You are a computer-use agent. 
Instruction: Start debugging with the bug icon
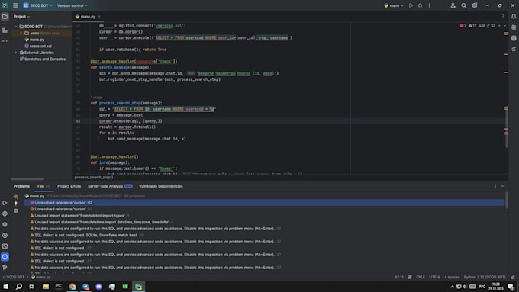pyautogui.click(x=420, y=5)
